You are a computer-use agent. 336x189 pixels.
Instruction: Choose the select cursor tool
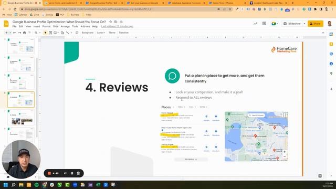click(45, 33)
